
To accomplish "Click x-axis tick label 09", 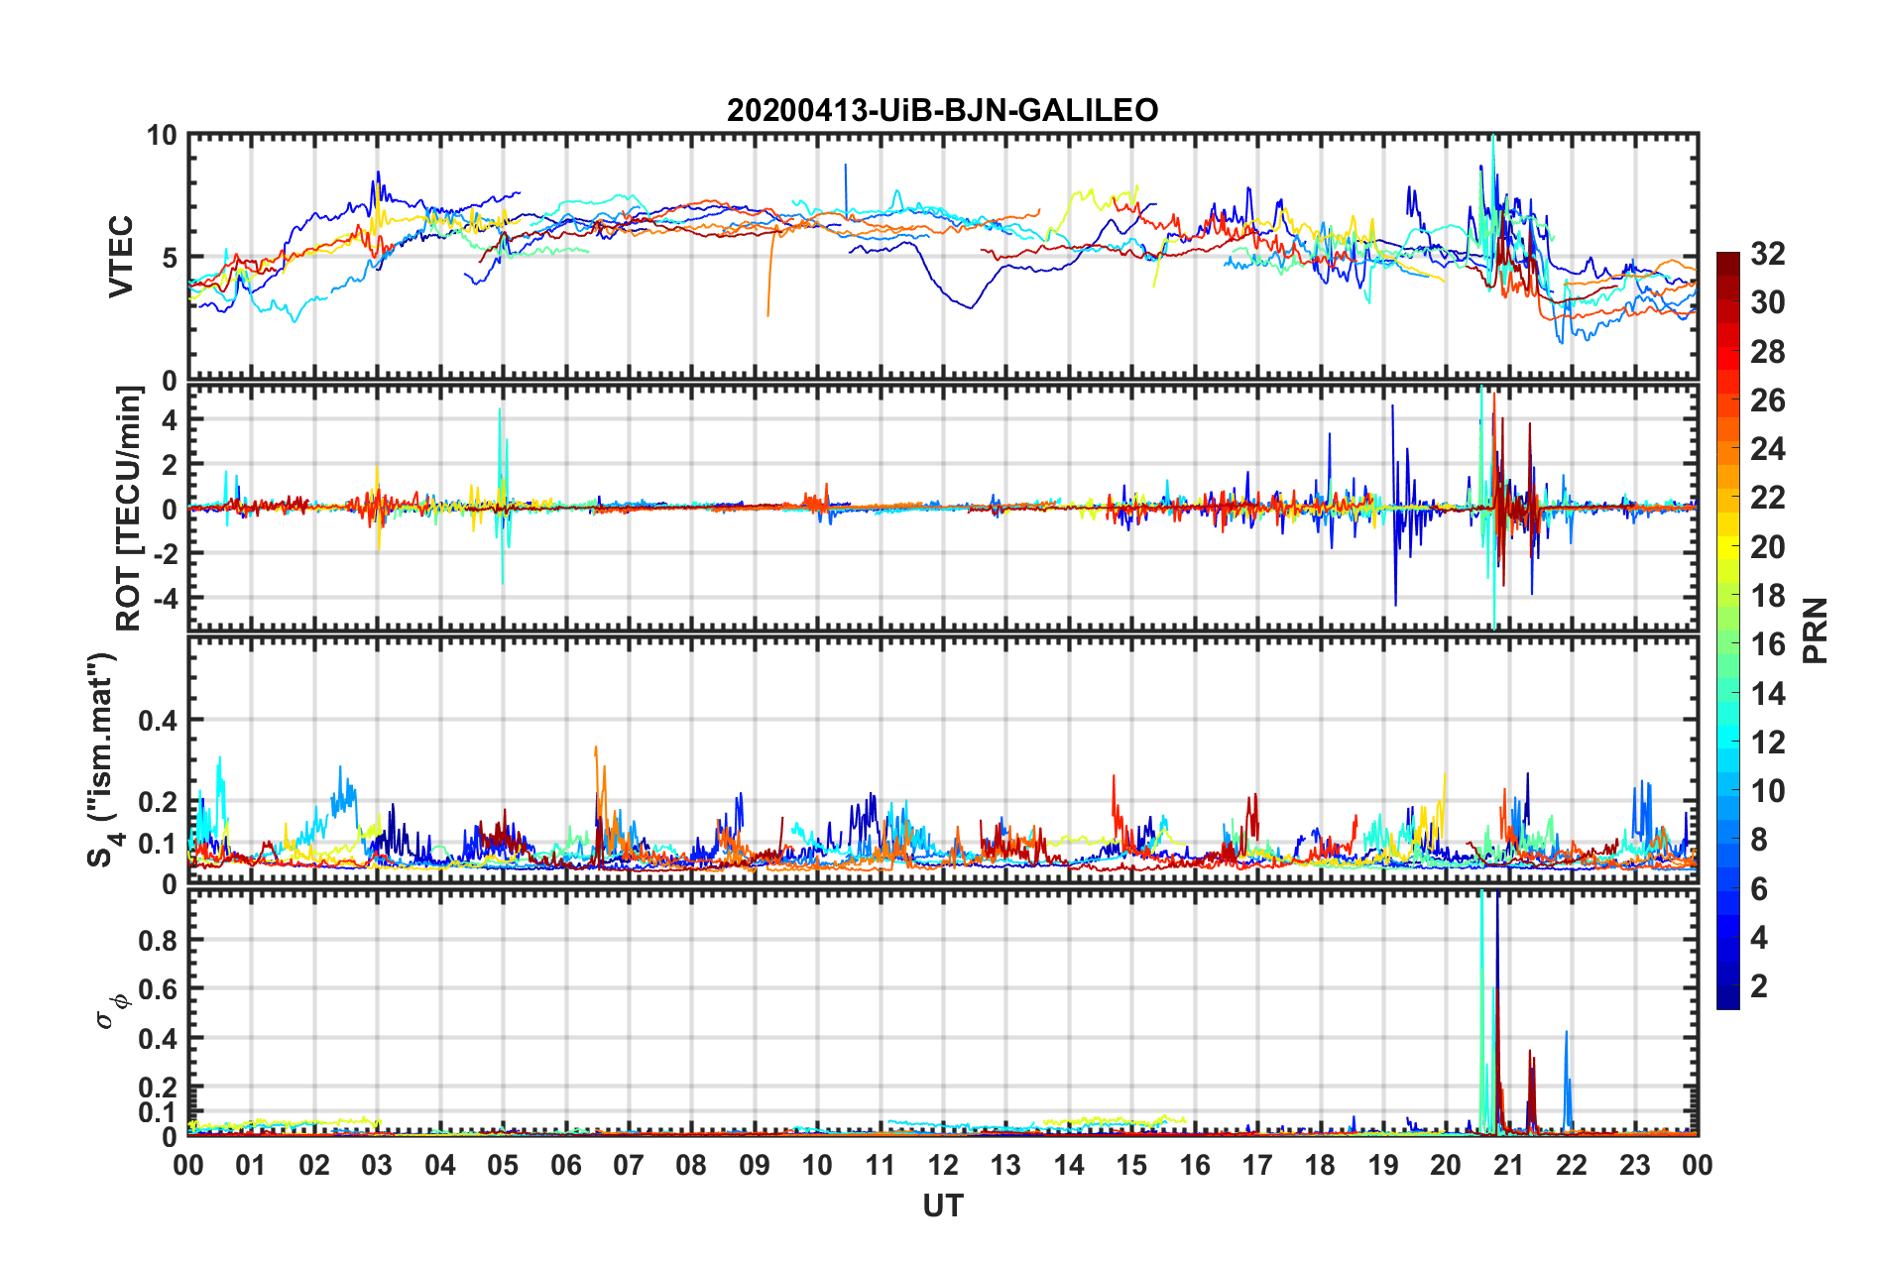I will 755,1165.
